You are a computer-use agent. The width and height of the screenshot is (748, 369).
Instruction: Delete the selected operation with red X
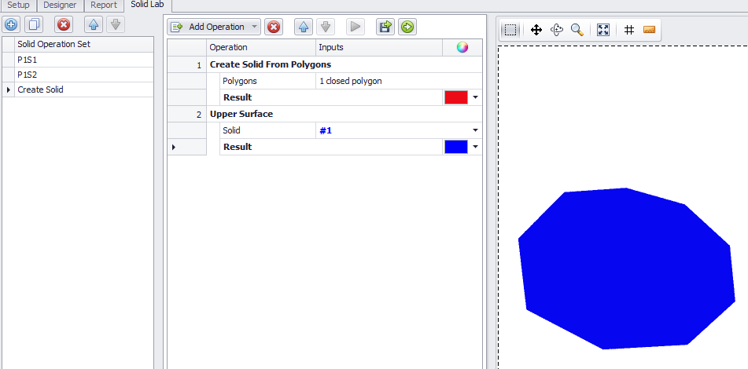click(x=274, y=27)
